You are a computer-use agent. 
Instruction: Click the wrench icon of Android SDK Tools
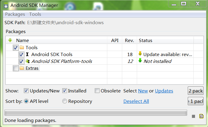[x=27, y=54]
